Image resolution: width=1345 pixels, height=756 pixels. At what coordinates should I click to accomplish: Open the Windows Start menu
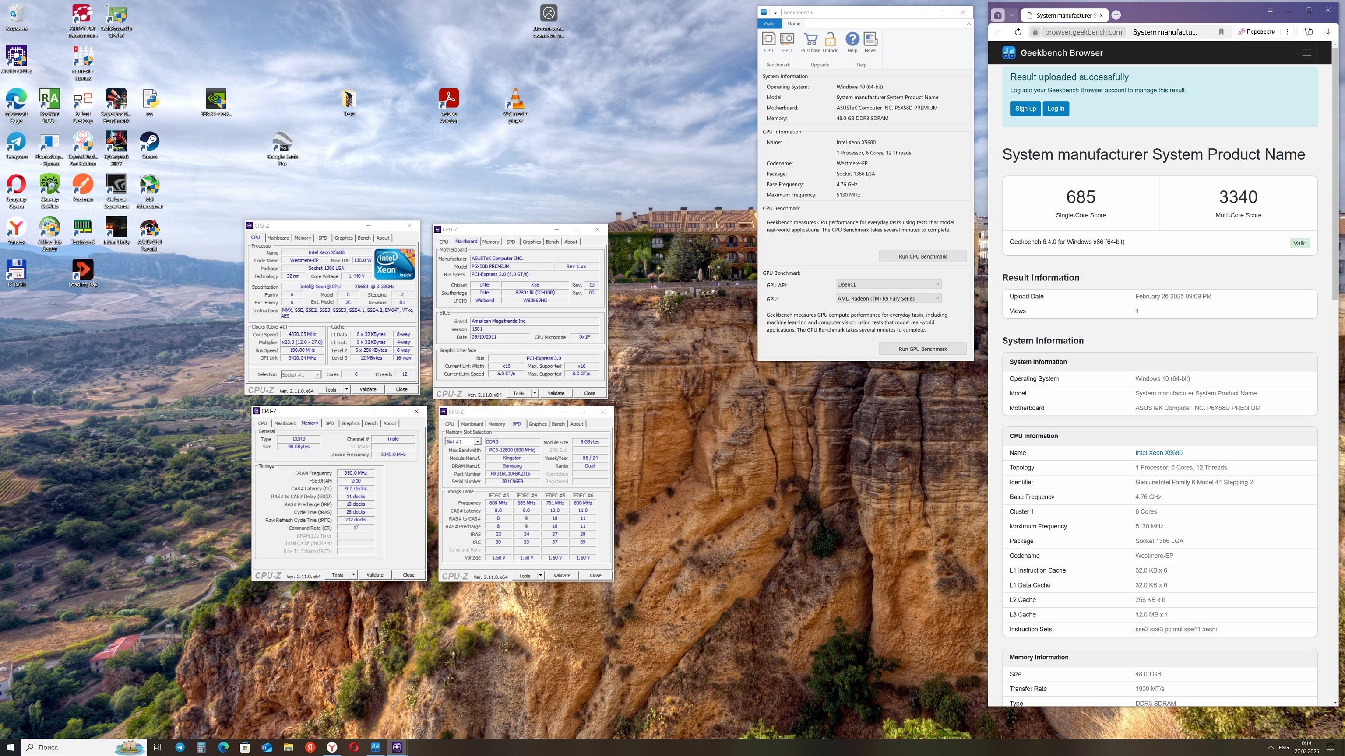coord(11,747)
